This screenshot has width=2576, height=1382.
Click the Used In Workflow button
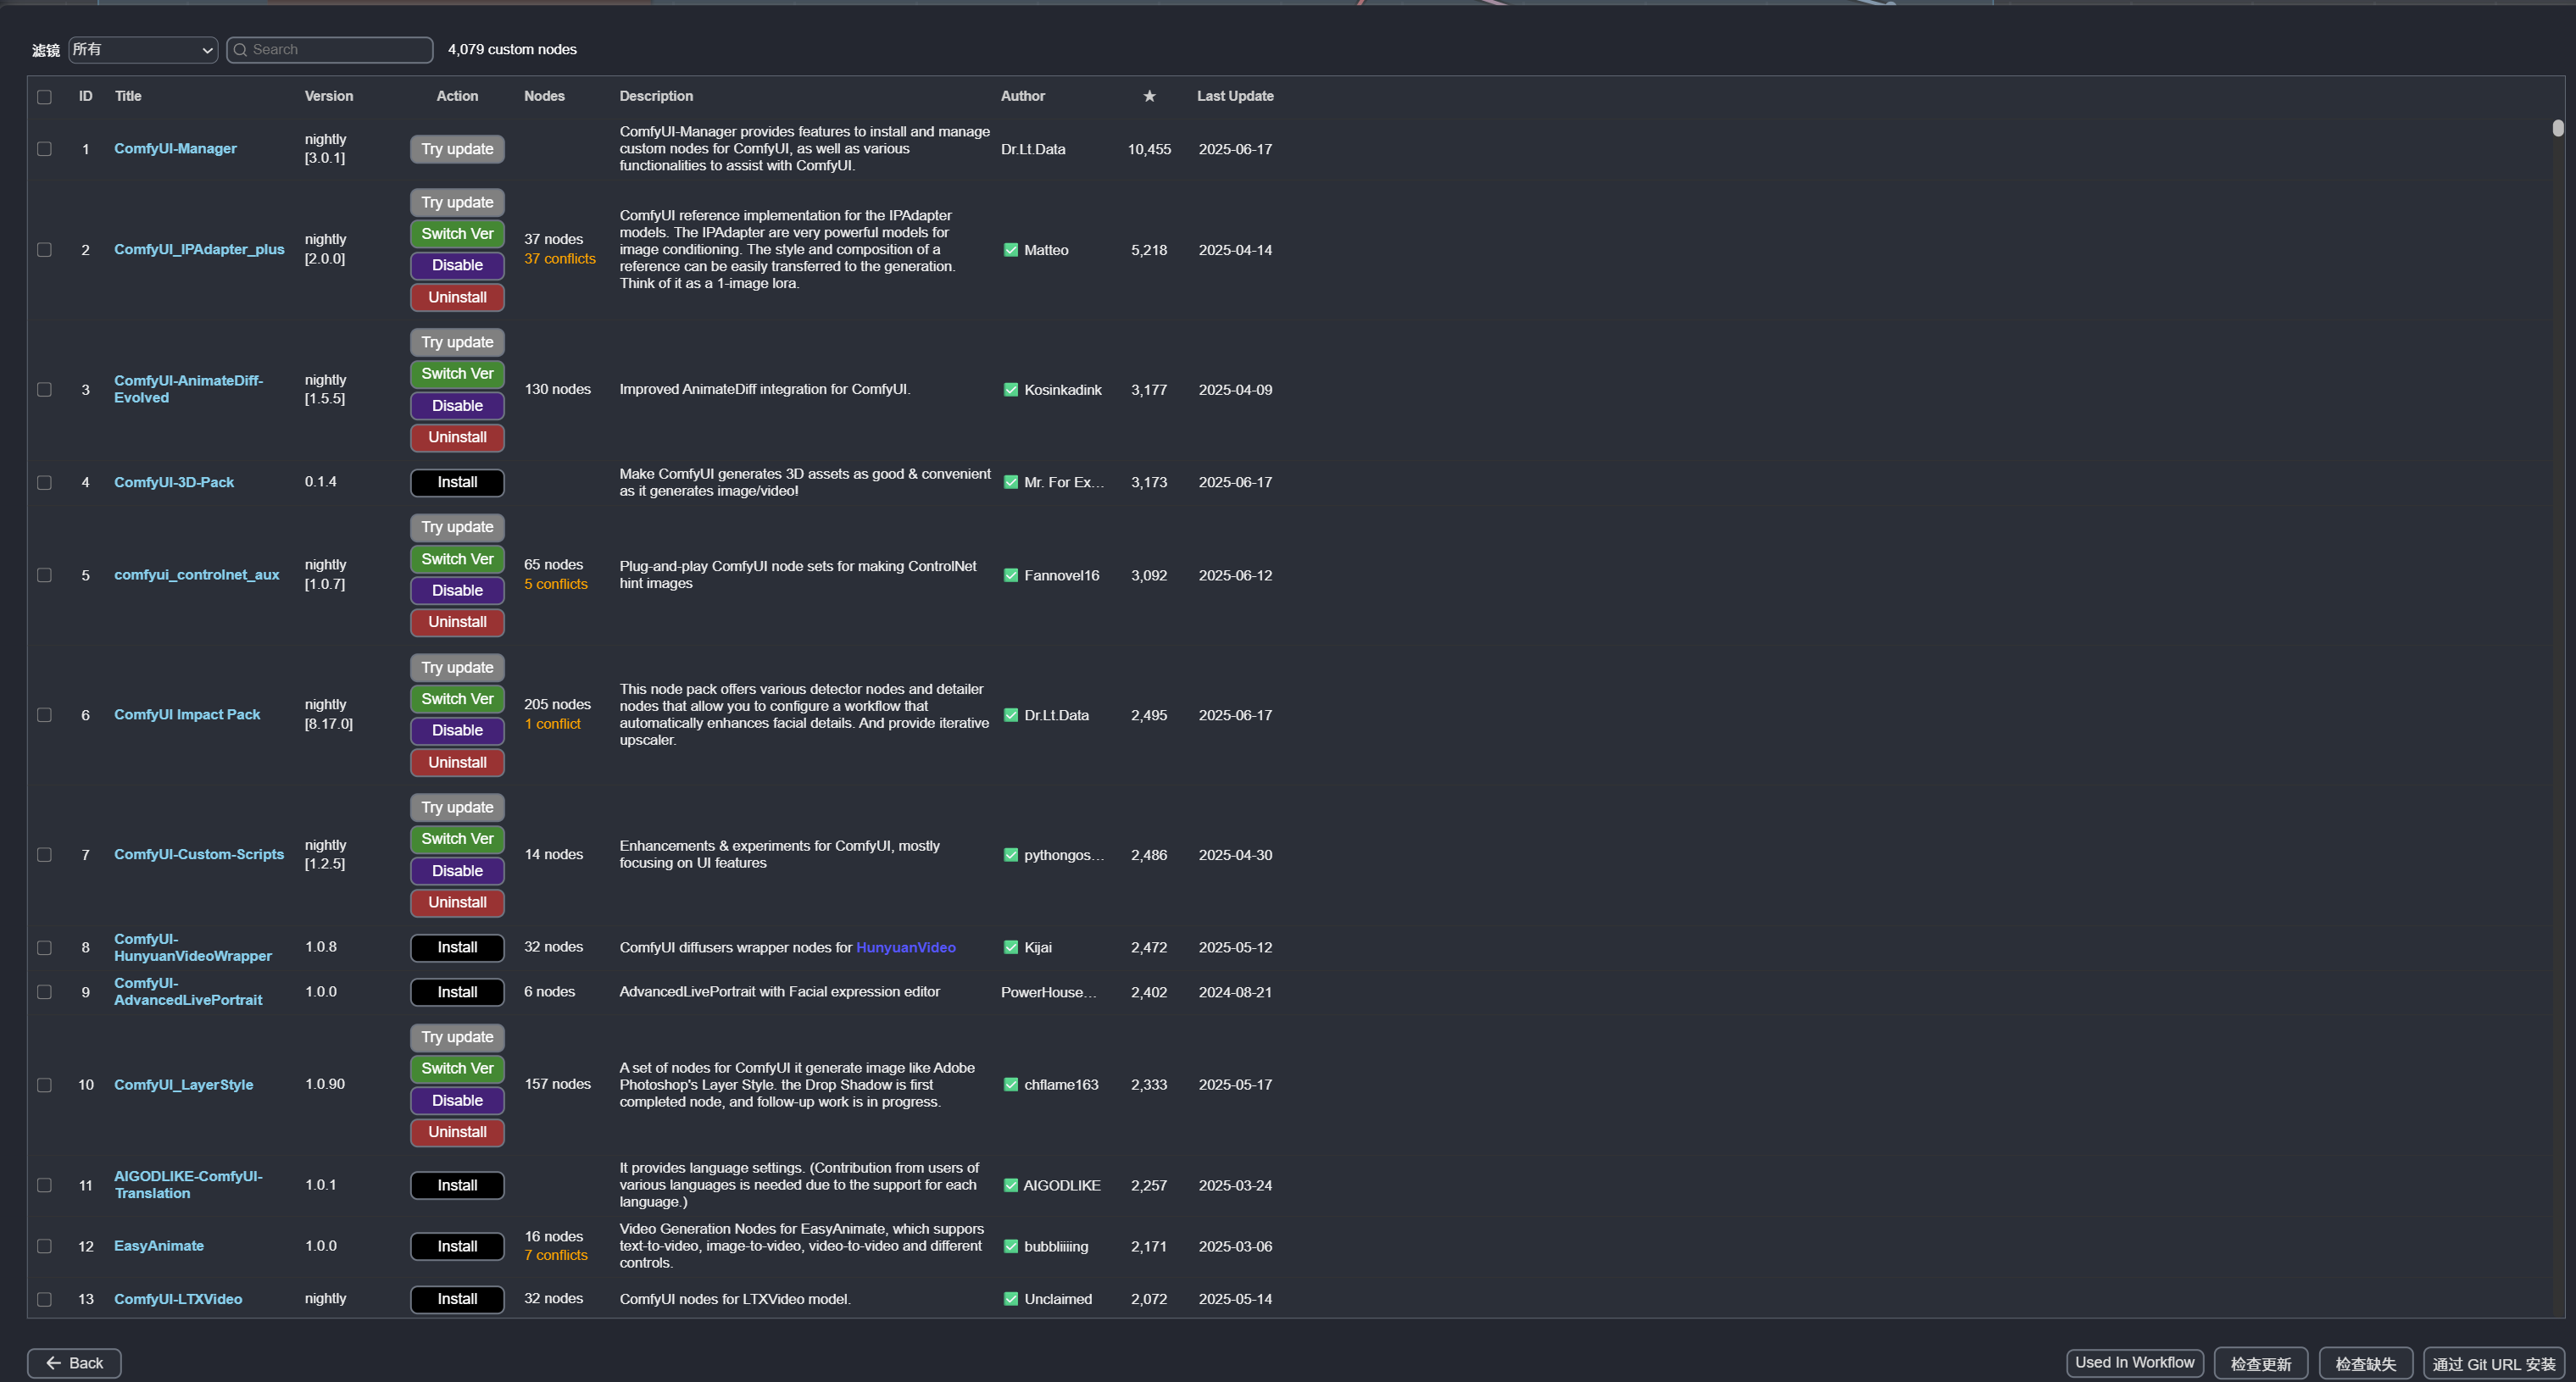click(2134, 1363)
